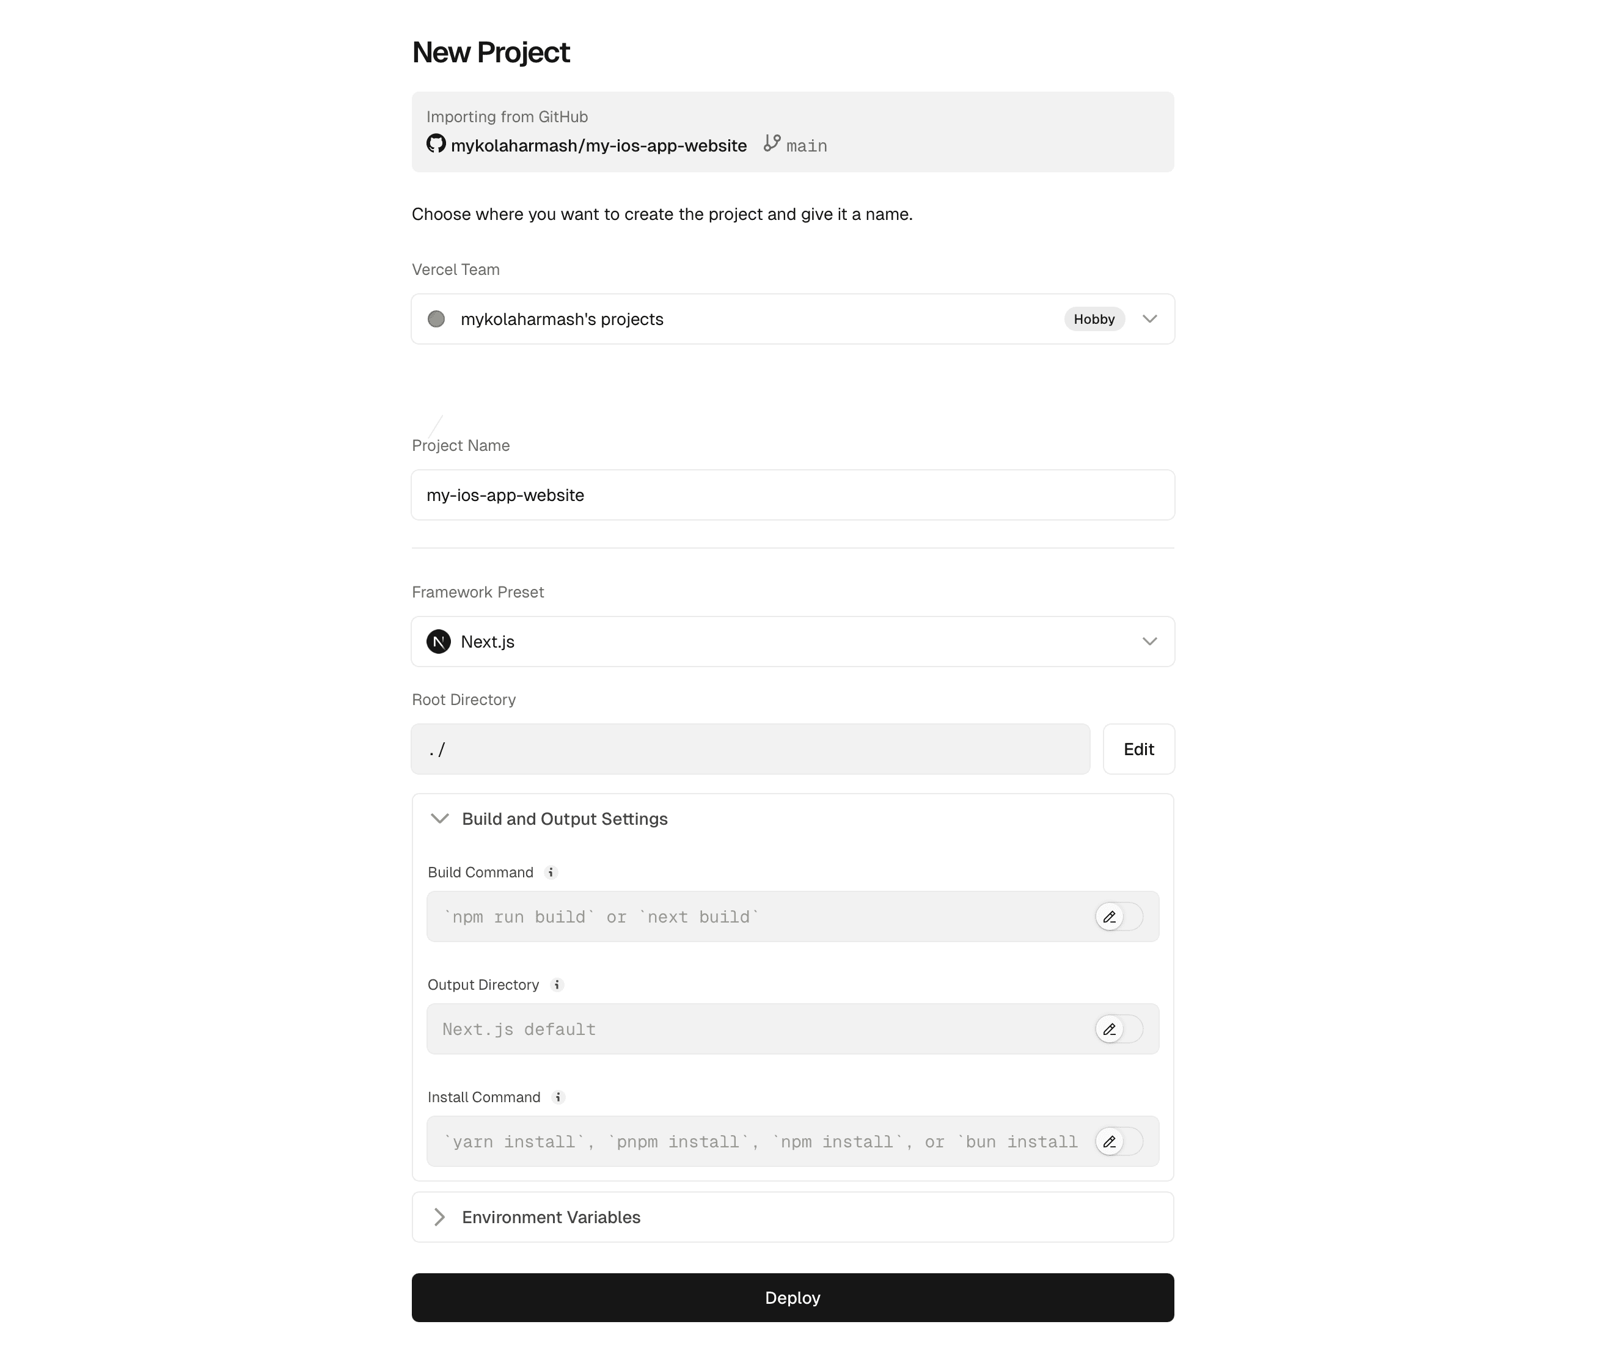Open the Build Command info tooltip

[551, 872]
